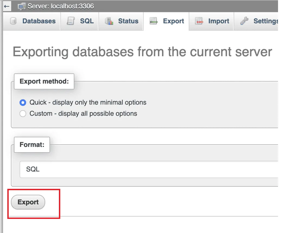Click the Export button

point(28,202)
